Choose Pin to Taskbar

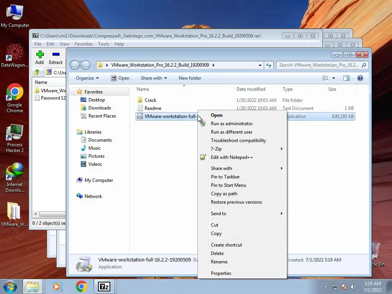tap(225, 177)
